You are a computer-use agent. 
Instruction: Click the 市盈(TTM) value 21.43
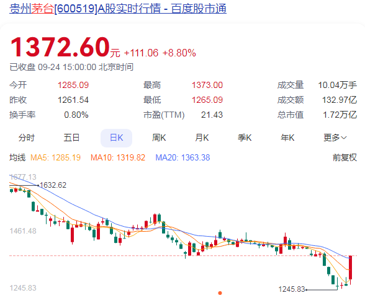(212, 115)
